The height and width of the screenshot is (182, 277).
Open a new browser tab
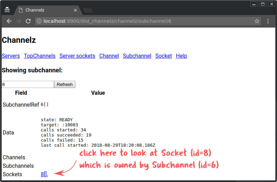coord(88,10)
